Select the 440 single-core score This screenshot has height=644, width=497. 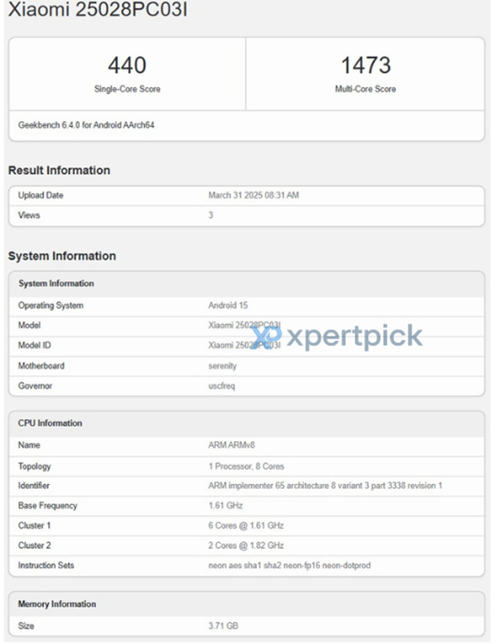click(127, 65)
